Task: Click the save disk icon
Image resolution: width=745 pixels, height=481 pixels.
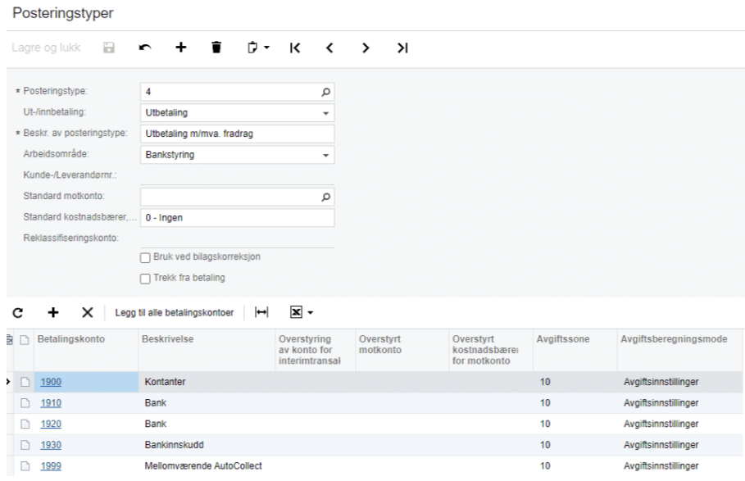Action: [109, 48]
